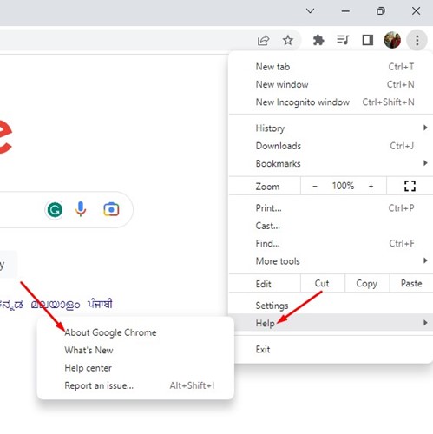Viewport: 433px width, 434px height.
Task: Expand the Bookmarks submenu
Action: [x=331, y=163]
